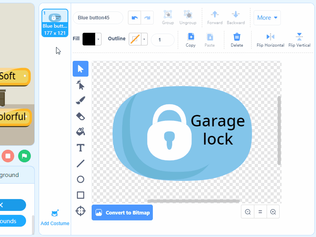This screenshot has width=316, height=237.
Task: Click Convert to Bitmap button
Action: [122, 213]
